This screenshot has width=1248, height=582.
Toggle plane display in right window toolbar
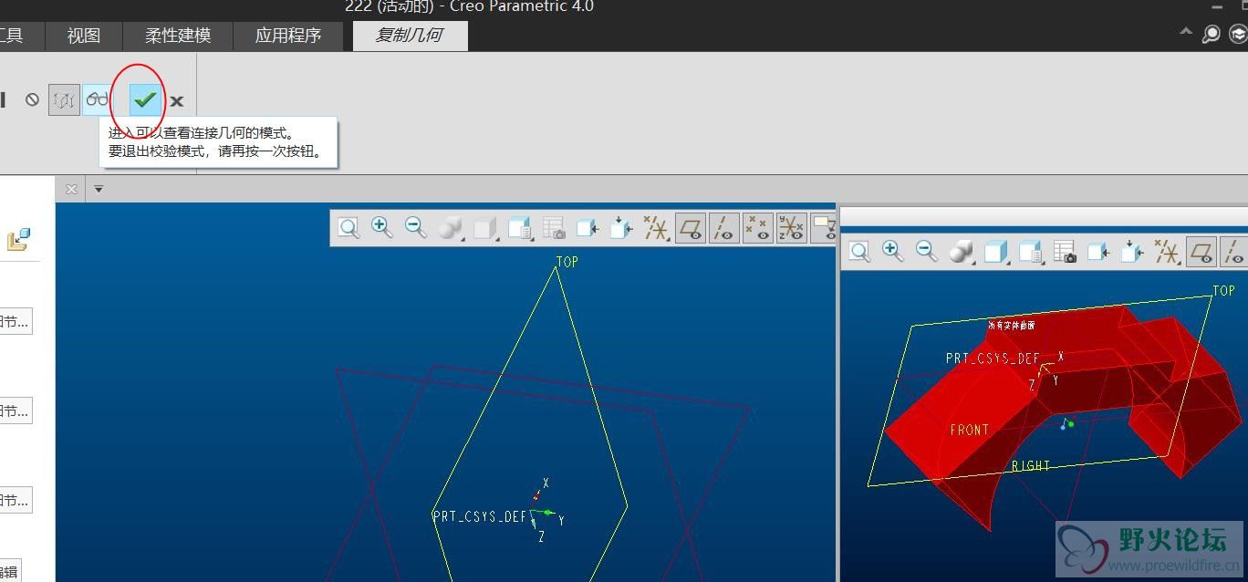[1201, 252]
